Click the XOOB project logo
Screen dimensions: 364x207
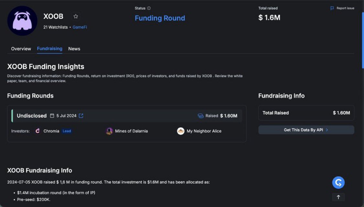click(x=22, y=21)
